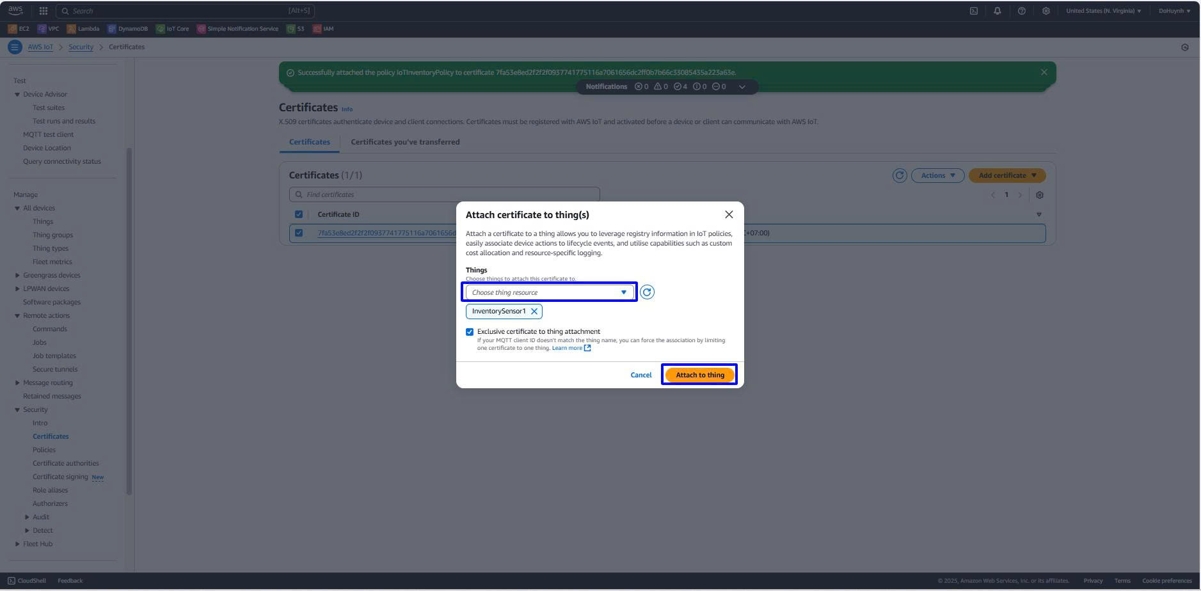Expand the Greengrass devices tree item
Screen dimensions: 1201x591
point(17,276)
